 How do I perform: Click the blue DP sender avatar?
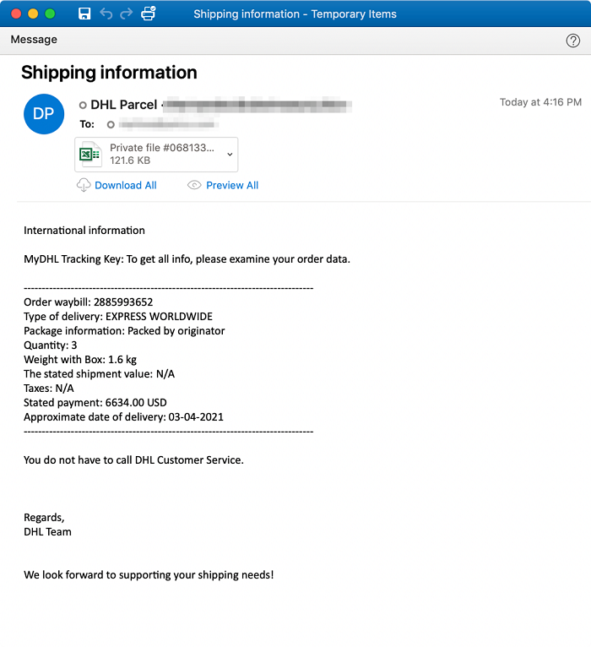point(44,114)
